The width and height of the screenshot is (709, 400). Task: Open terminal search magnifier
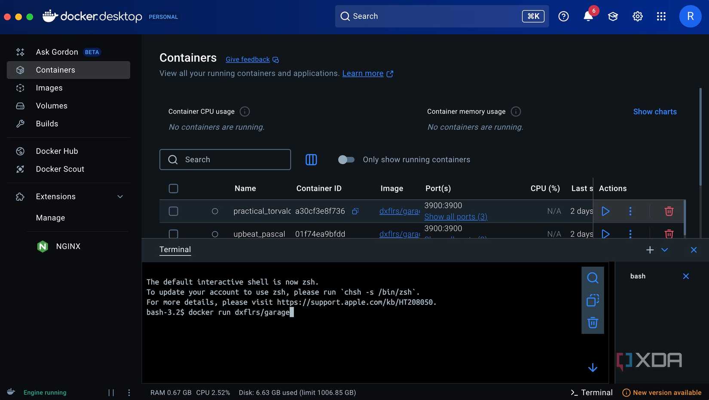click(593, 277)
